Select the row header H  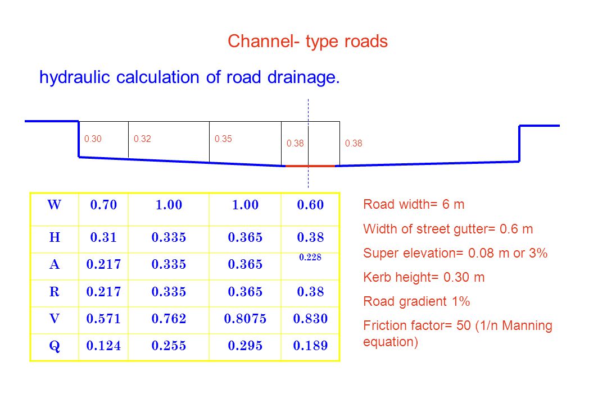(55, 237)
